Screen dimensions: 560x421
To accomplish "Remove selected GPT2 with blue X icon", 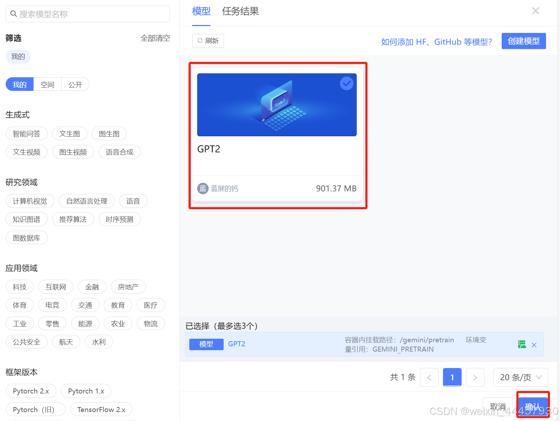I will tap(534, 345).
